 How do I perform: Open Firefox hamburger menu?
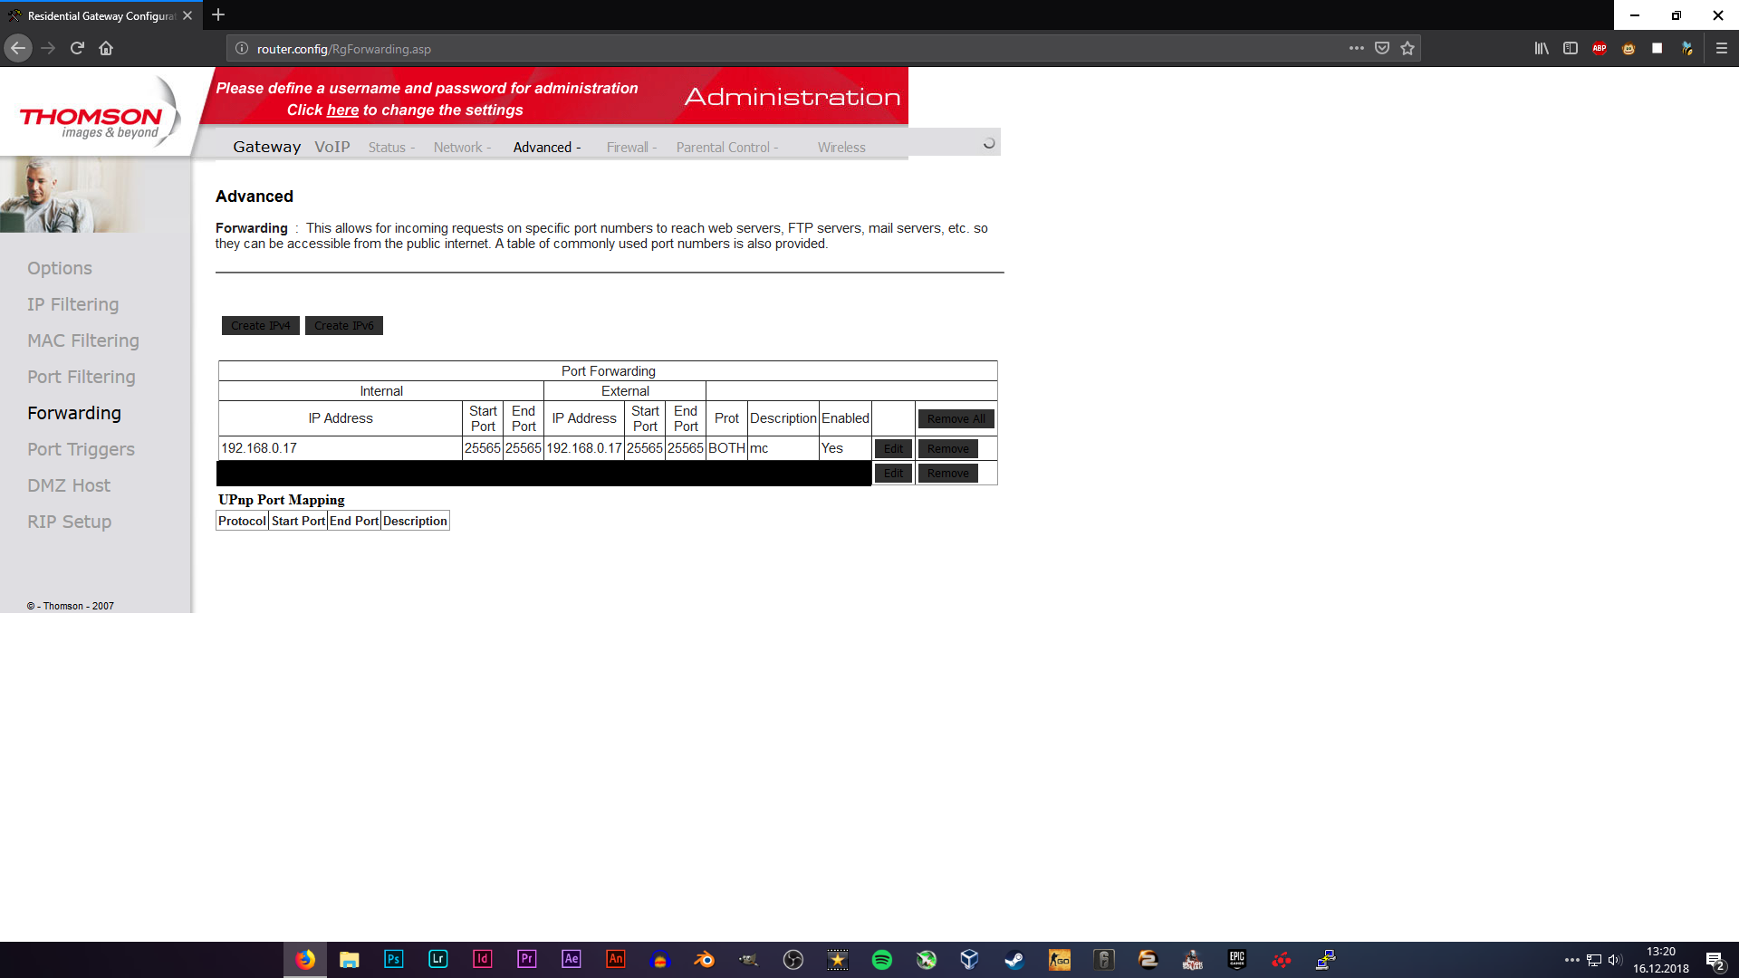click(x=1722, y=49)
